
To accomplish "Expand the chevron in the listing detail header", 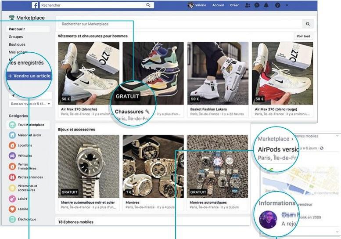I will coord(337,136).
